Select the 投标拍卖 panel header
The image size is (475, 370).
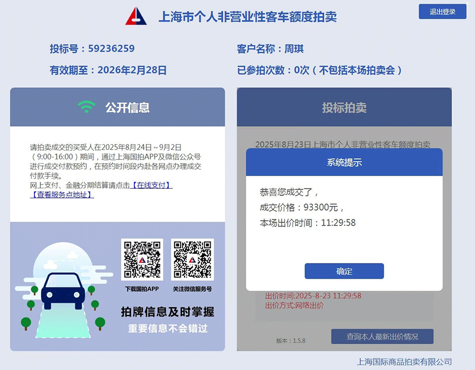coord(344,108)
